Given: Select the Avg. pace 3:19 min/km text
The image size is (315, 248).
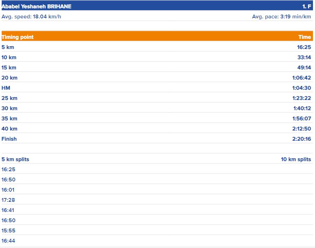Looking at the screenshot, I should click(x=281, y=17).
